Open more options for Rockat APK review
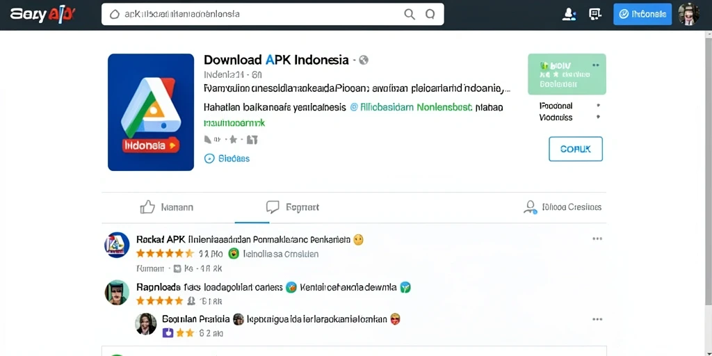The image size is (712, 356). coord(597,239)
